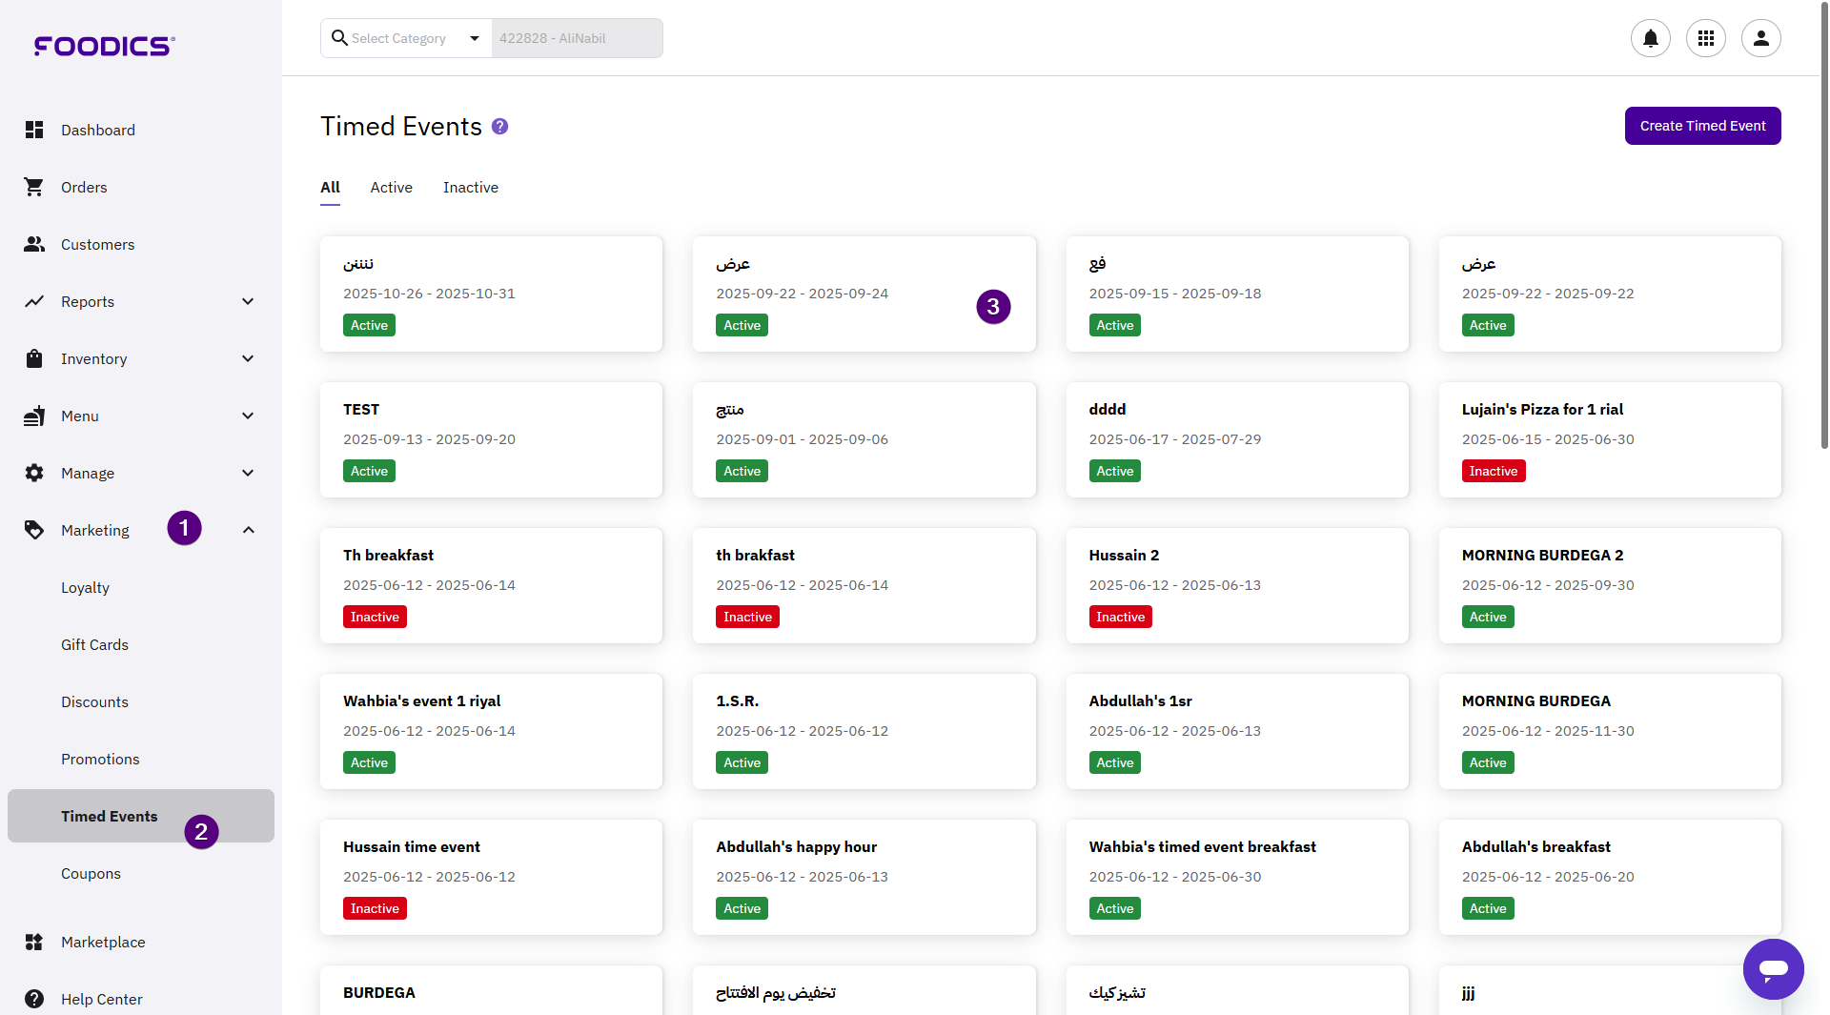Screen dimensions: 1830x1015
Task: Click the Orders cart icon
Action: coord(34,187)
